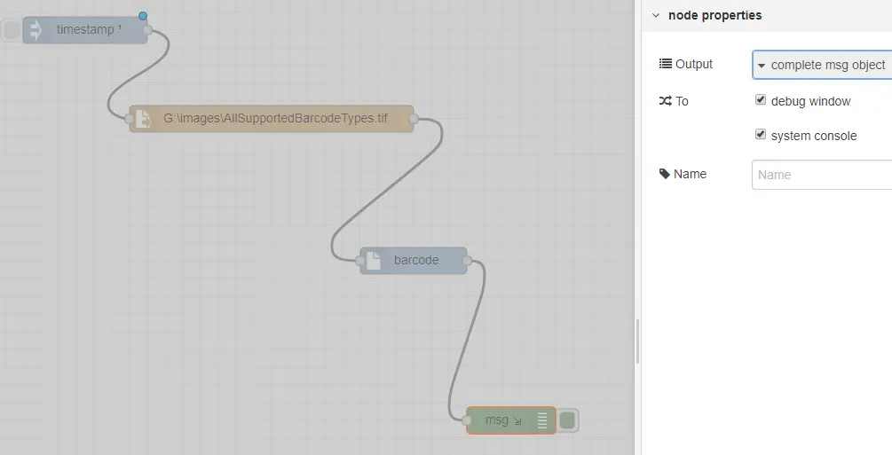The height and width of the screenshot is (455, 892).
Task: Uncheck the system console checkbox
Action: pyautogui.click(x=760, y=134)
